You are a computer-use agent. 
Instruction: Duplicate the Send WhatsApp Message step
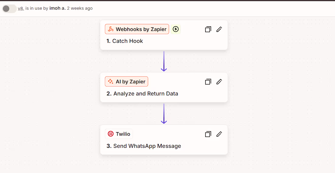208,134
